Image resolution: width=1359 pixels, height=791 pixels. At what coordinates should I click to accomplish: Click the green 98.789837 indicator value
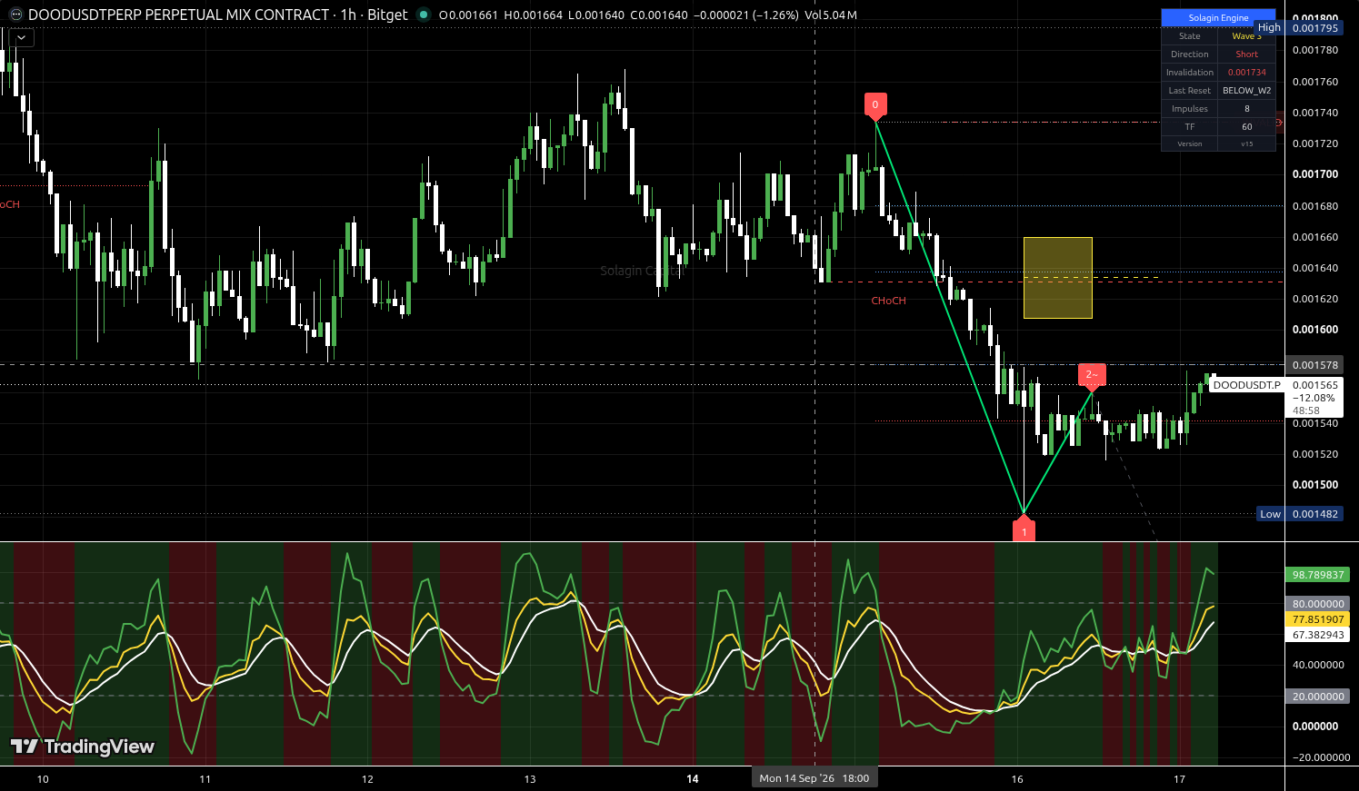point(1318,575)
